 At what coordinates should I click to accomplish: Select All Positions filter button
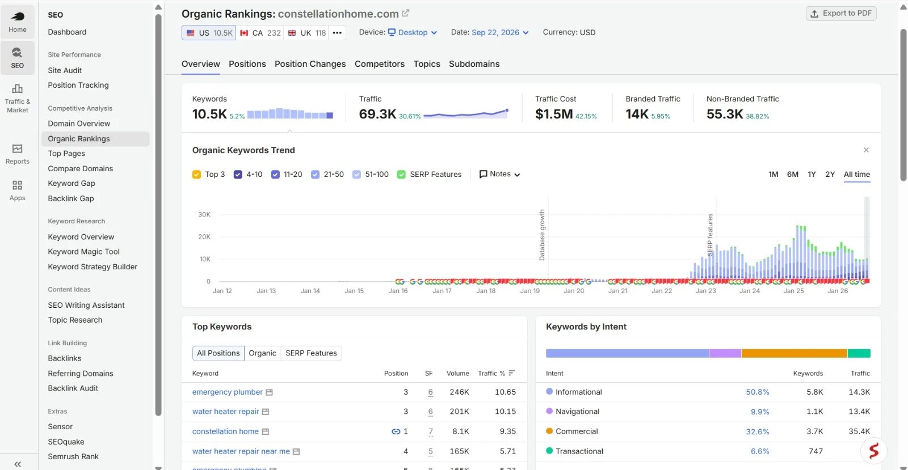218,353
